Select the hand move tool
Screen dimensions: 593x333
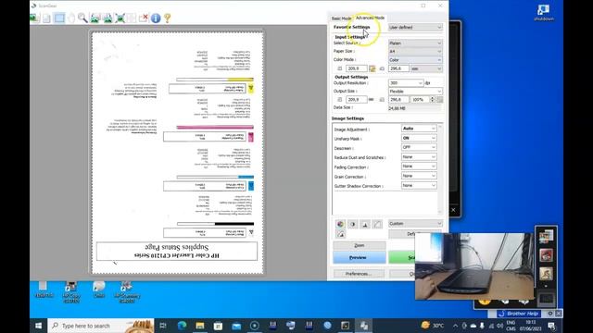click(71, 18)
